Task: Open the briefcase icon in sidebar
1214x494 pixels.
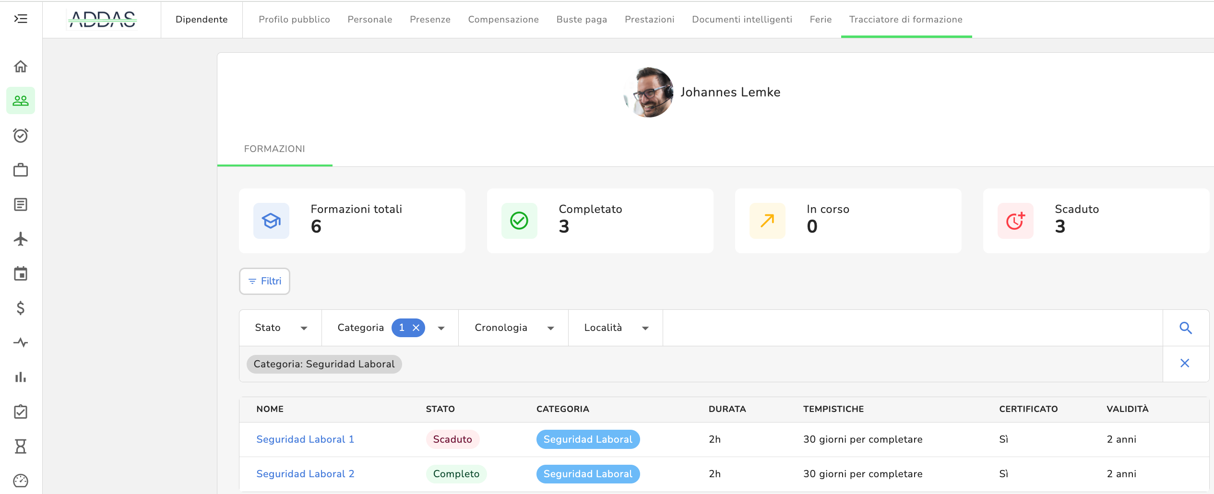Action: tap(21, 170)
